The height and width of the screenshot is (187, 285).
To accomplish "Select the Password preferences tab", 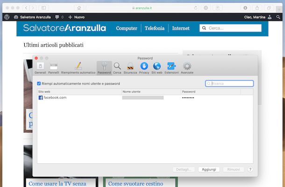I will pyautogui.click(x=104, y=68).
